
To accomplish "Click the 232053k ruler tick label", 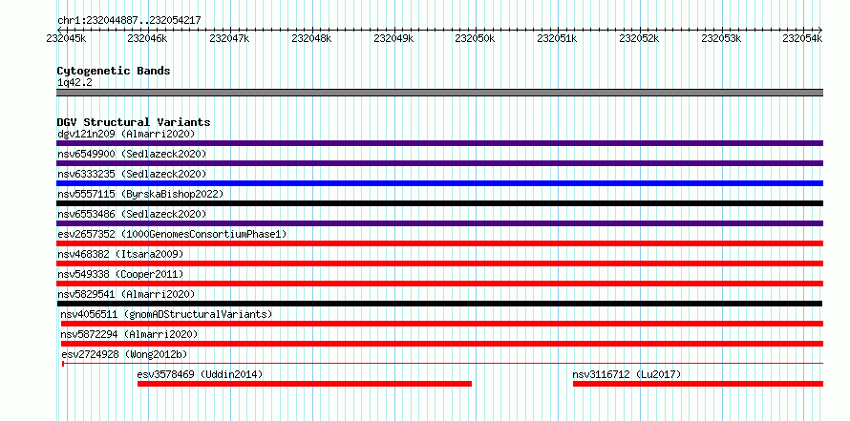I will tap(721, 38).
